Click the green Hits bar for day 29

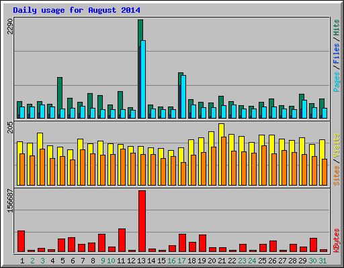pyautogui.click(x=302, y=97)
